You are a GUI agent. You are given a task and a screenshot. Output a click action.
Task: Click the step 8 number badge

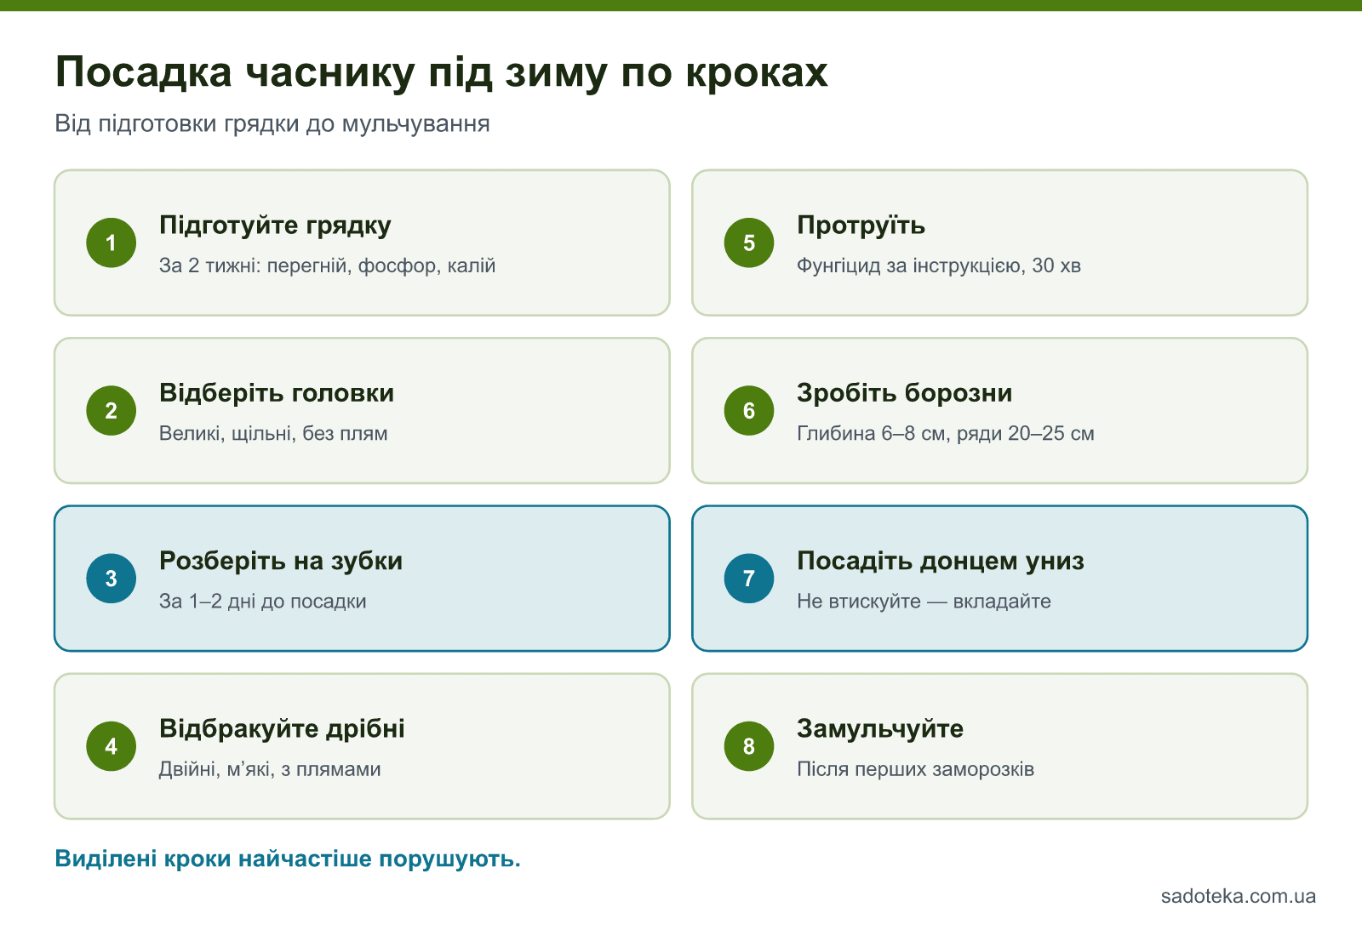(749, 746)
